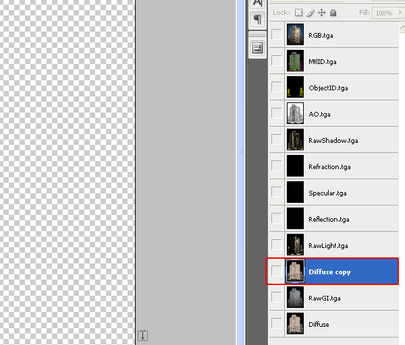Open the Character panel icon
This screenshot has height=345, width=405.
(x=257, y=3)
